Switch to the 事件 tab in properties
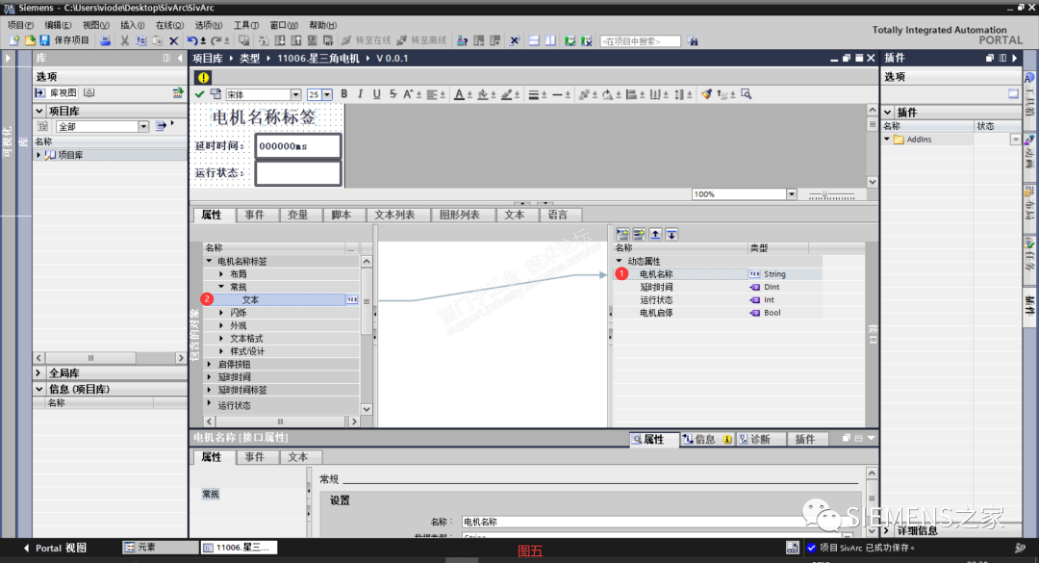 coord(256,215)
